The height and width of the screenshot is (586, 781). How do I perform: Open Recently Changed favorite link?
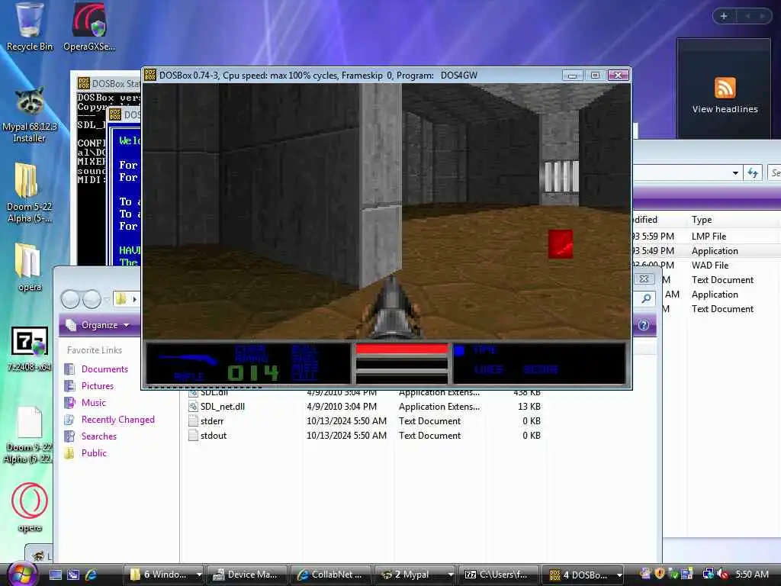117,420
